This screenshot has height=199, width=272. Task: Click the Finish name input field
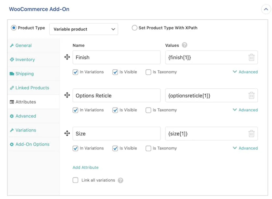coord(117,57)
